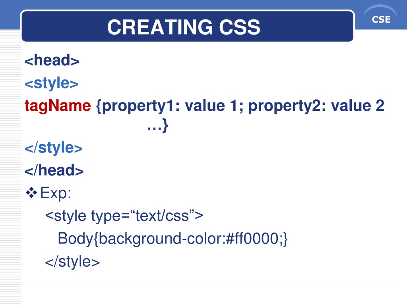Image resolution: width=407 pixels, height=305 pixels.
Task: Click the word CSS in the title
Action: (240, 27)
